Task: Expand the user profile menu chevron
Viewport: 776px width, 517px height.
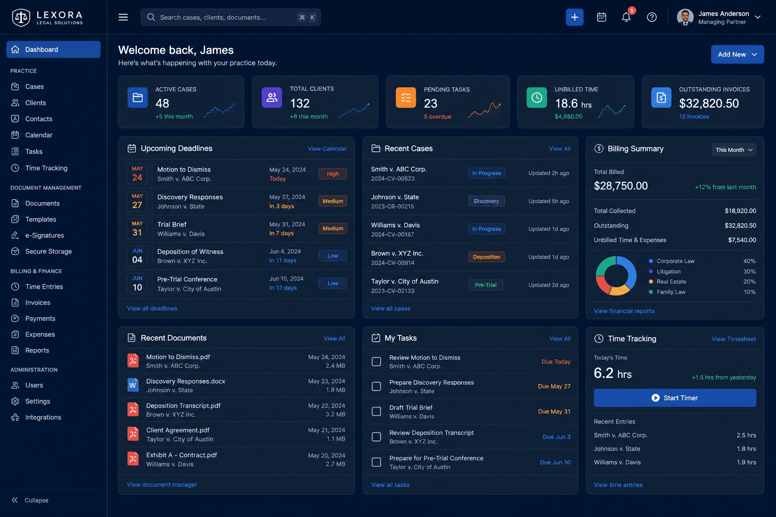Action: click(x=758, y=17)
